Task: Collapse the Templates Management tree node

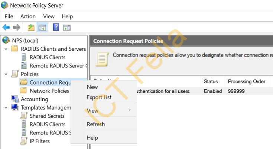Action: pos(6,108)
